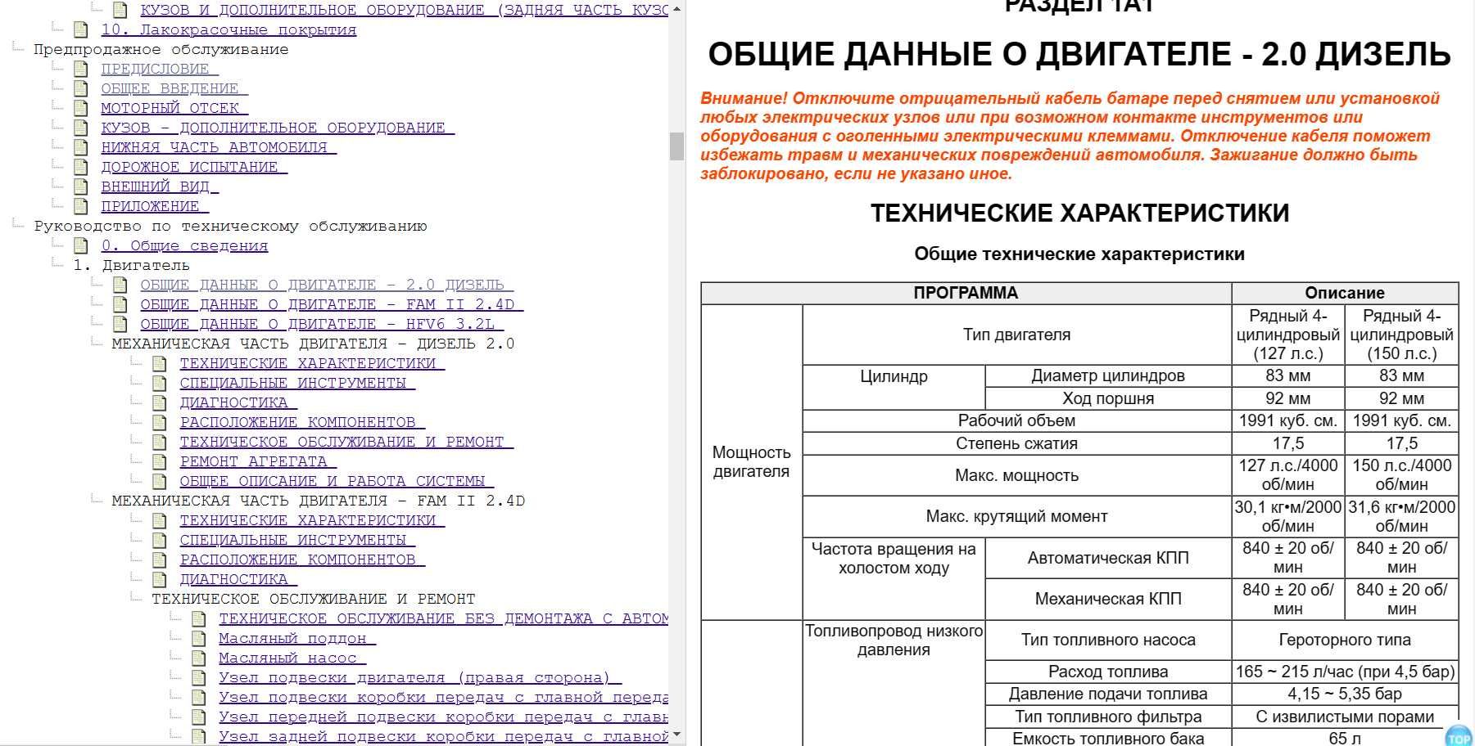
Task: Click page icon beside ОБЩИЕ ДАННЫЕ О ДВИГАТЕЛЕ - FAM II 2.4D
Action: tap(120, 304)
